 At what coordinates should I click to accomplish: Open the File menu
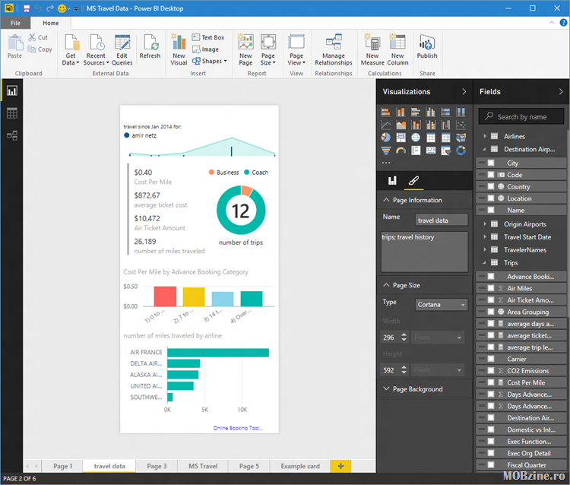tap(15, 23)
